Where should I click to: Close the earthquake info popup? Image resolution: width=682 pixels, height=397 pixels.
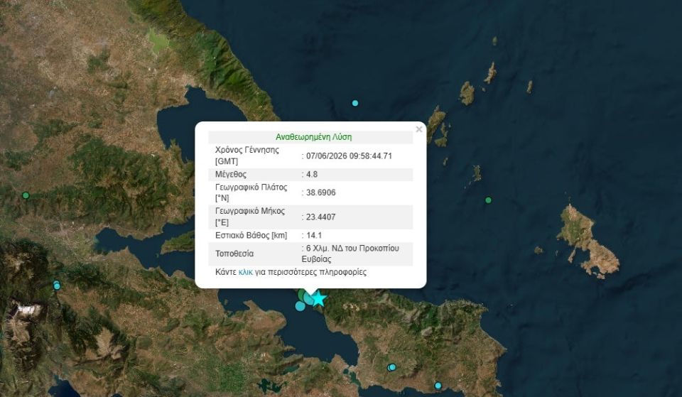click(419, 129)
